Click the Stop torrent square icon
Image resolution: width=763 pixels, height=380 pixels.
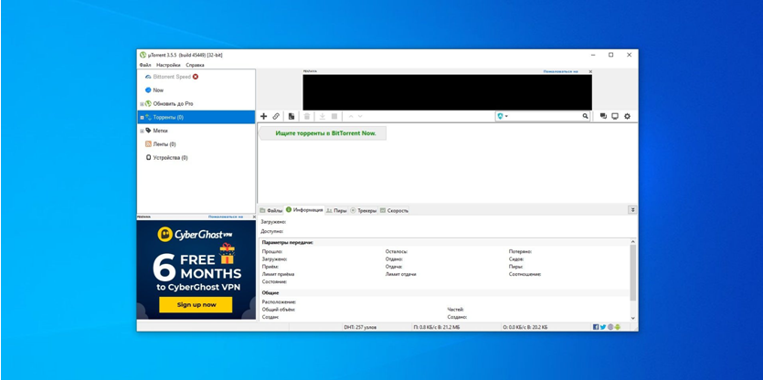click(334, 116)
